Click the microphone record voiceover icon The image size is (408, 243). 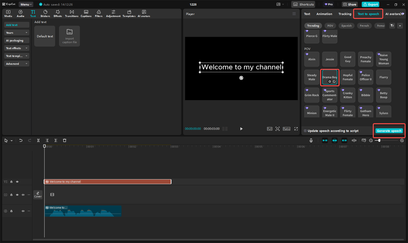311,140
